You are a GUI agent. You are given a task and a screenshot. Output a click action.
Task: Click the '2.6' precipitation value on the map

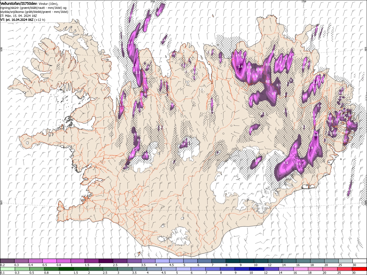pyautogui.click(x=241, y=66)
